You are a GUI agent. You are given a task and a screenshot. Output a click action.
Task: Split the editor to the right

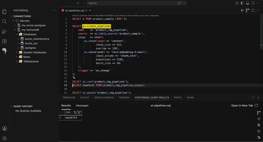253,11
